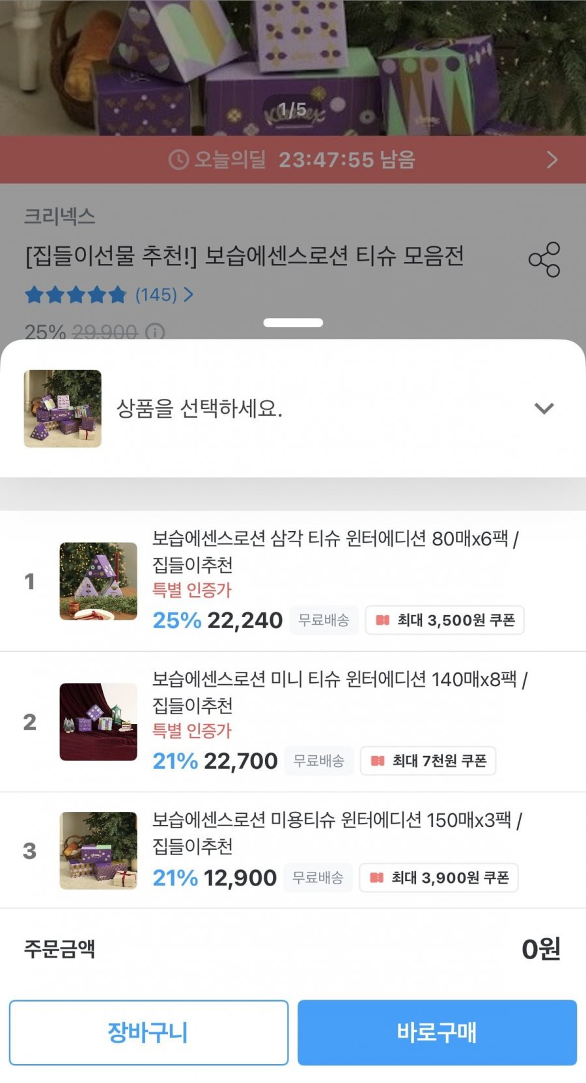Viewport: 586px width, 1083px height.
Task: Click coupon icon on 3,900원 coupon badge
Action: click(376, 878)
